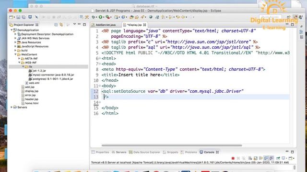This screenshot has width=307, height=172.
Task: Collapse the lib folder
Action: point(23,67)
